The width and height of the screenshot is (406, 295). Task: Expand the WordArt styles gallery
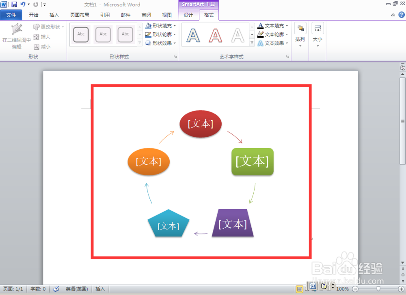tap(252, 43)
